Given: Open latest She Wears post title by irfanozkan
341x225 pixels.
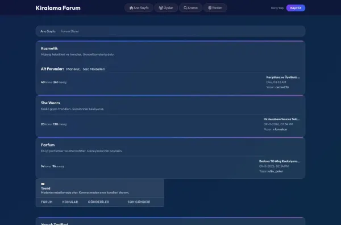Looking at the screenshot, I should coord(282,119).
